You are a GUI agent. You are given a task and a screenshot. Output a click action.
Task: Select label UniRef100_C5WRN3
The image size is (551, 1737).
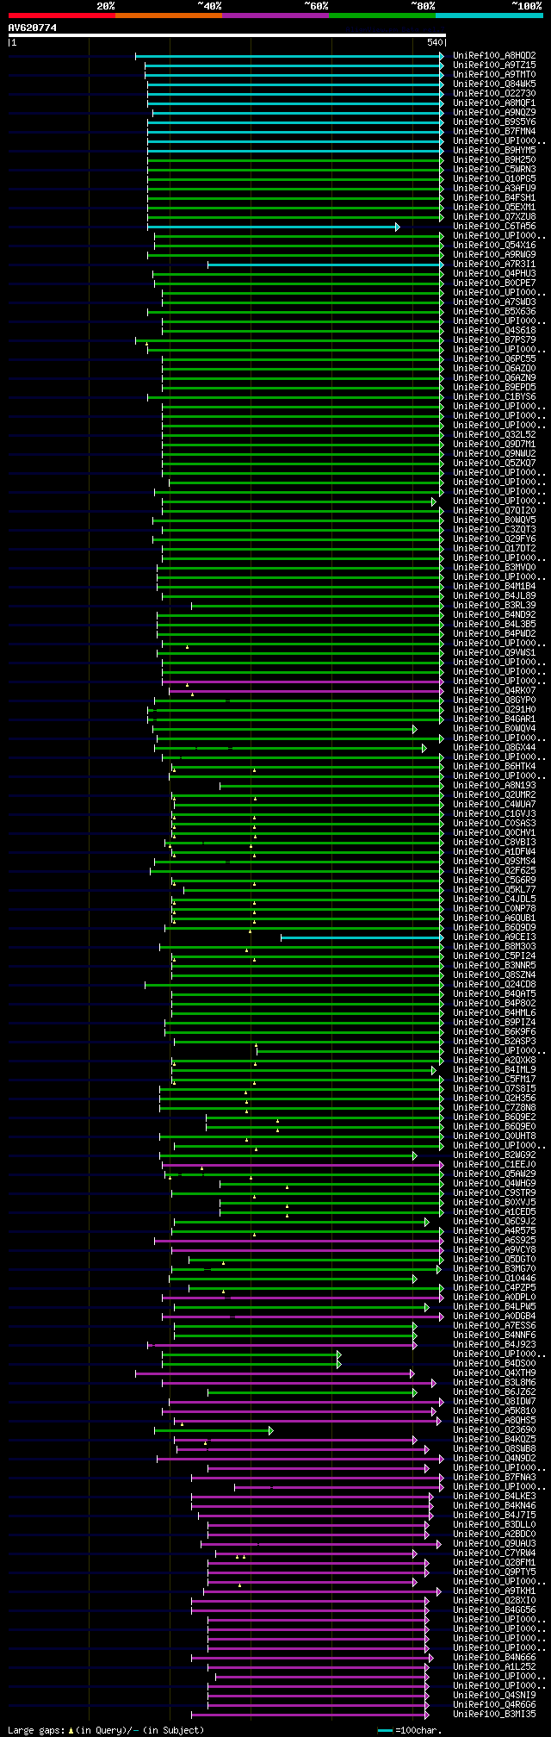pos(494,170)
